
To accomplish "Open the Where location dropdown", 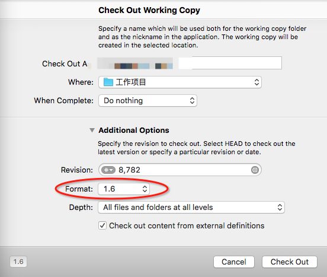I will click(180, 82).
